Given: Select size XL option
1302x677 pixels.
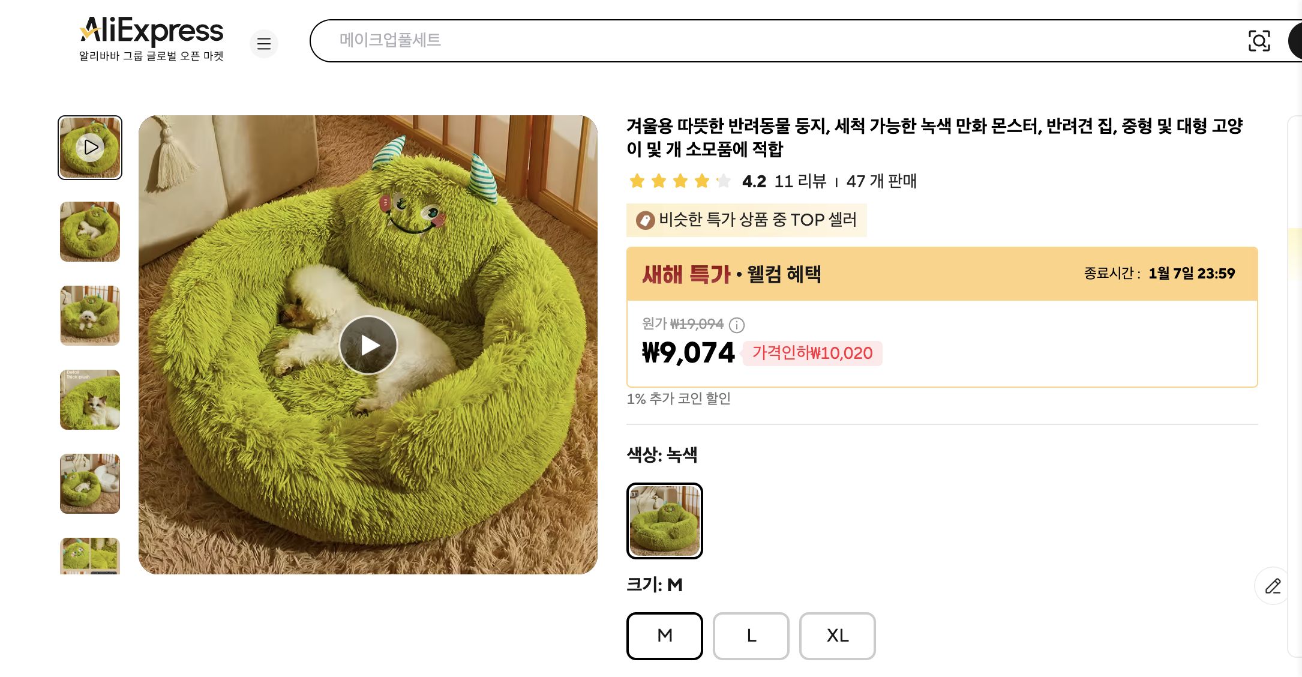Looking at the screenshot, I should (837, 636).
